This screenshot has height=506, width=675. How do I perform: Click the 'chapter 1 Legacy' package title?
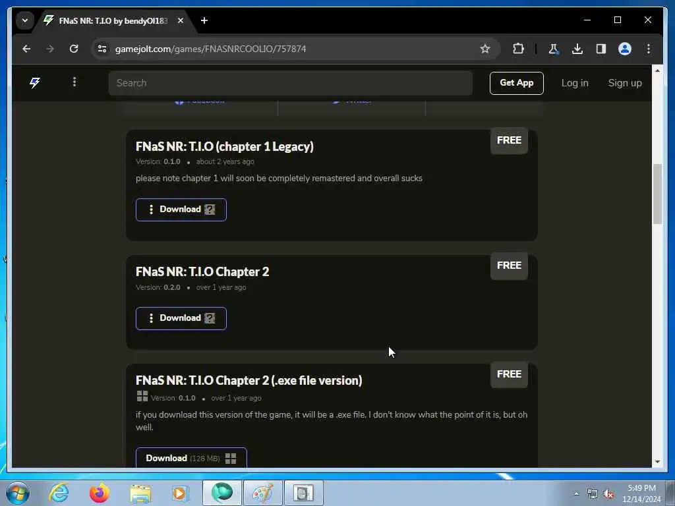[x=224, y=147]
